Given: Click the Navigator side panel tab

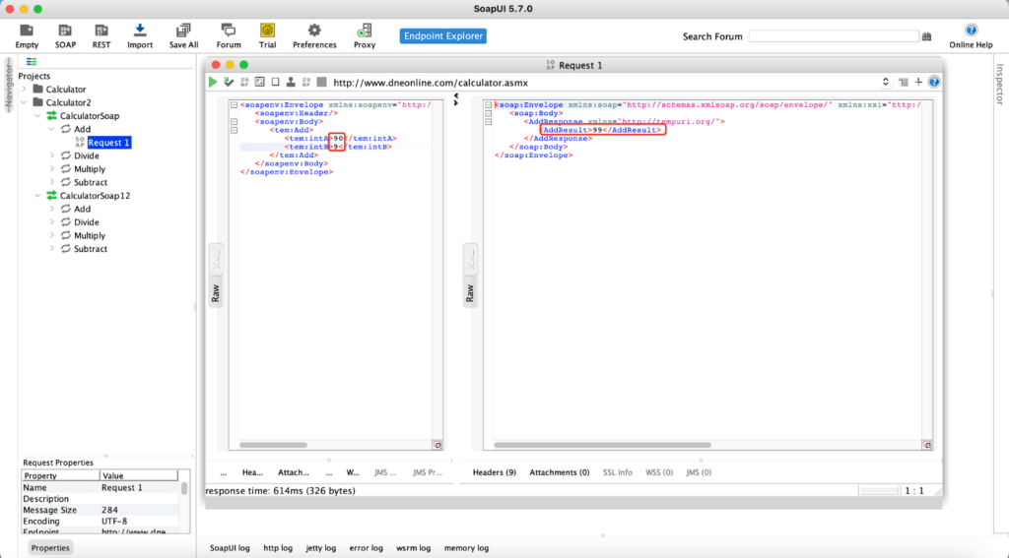Looking at the screenshot, I should (x=8, y=85).
